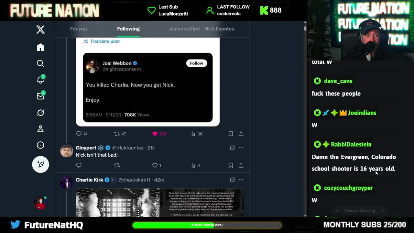Bookmark Gloyper1's post
Image resolution: width=414 pixels, height=233 pixels.
point(231,165)
